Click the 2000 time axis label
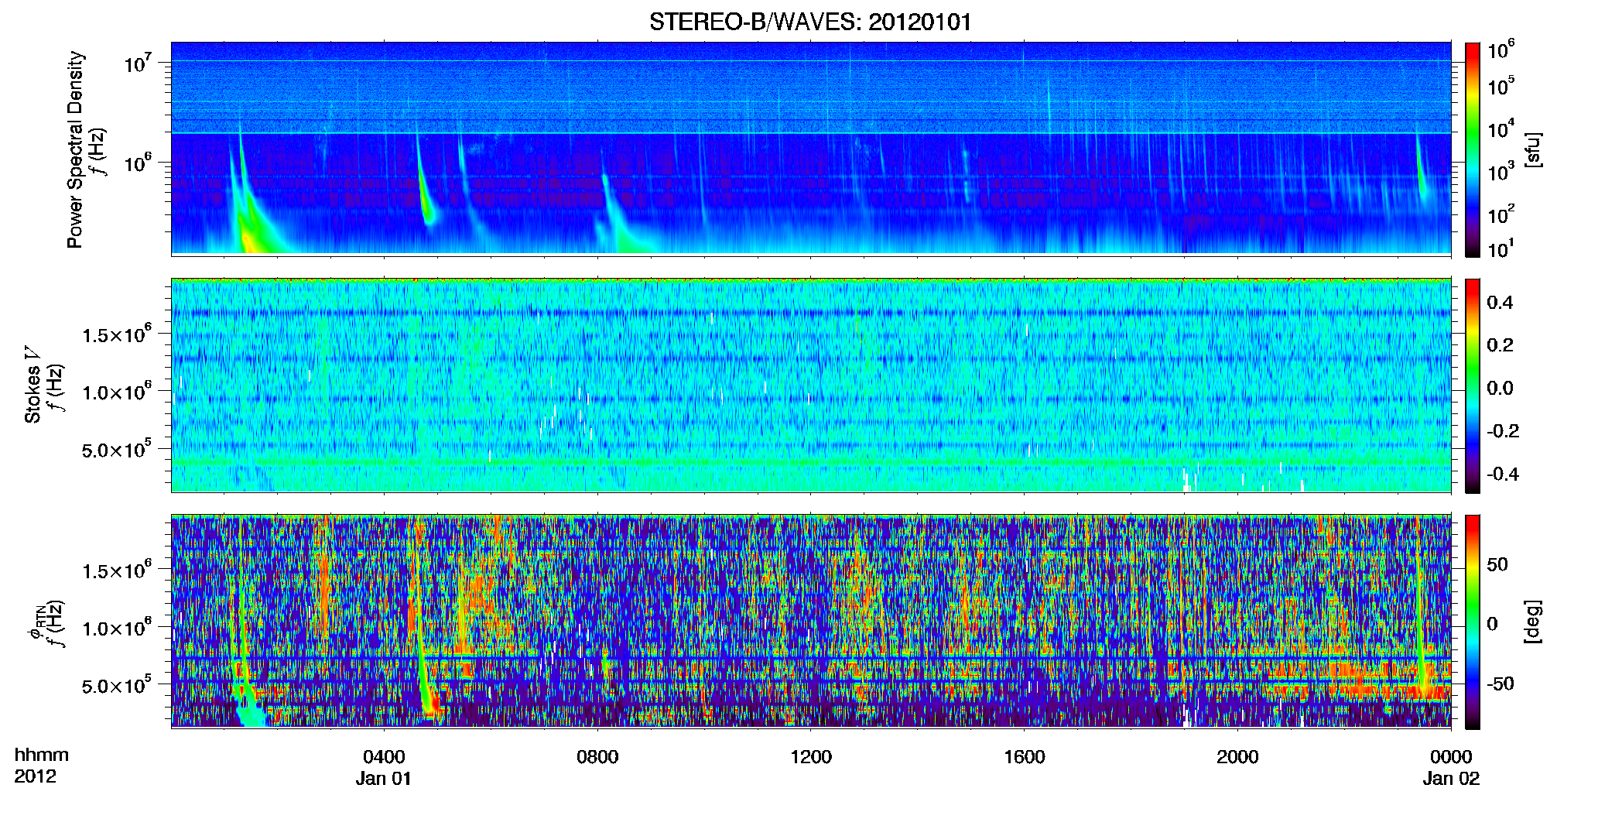Image resolution: width=1622 pixels, height=836 pixels. 1237,757
